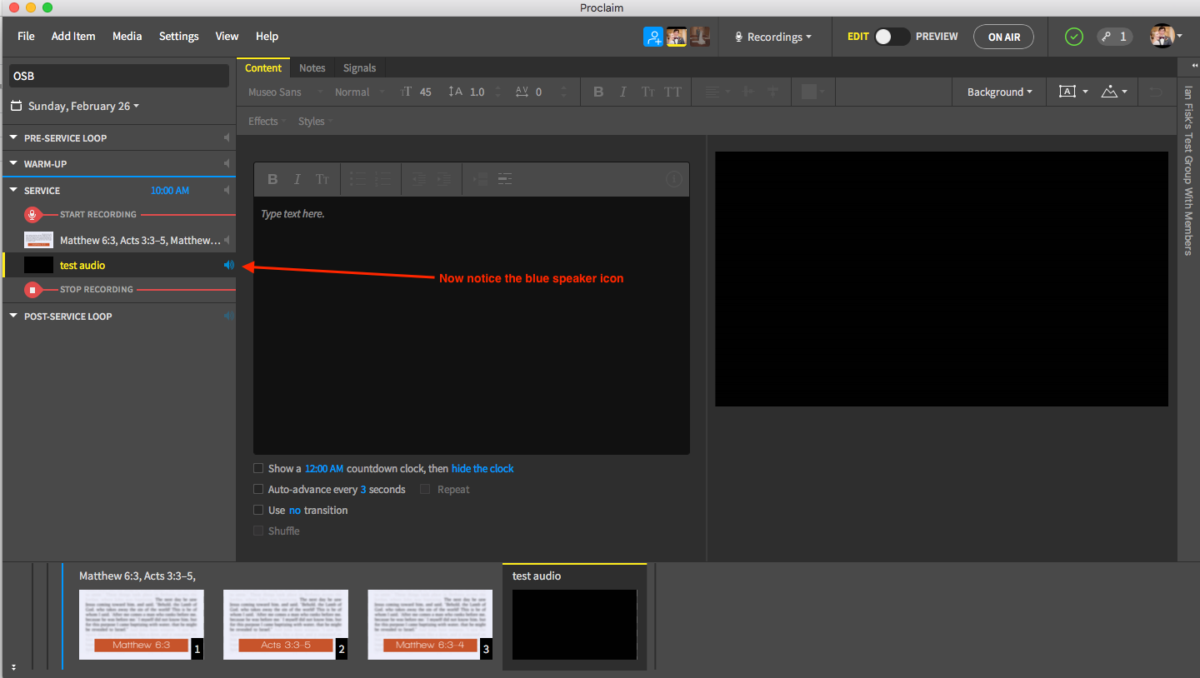Open the text color swatch dropdown

(x=812, y=92)
